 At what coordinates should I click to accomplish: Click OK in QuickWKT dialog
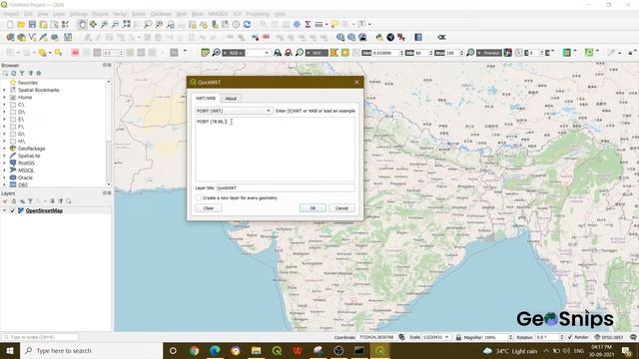pos(313,208)
